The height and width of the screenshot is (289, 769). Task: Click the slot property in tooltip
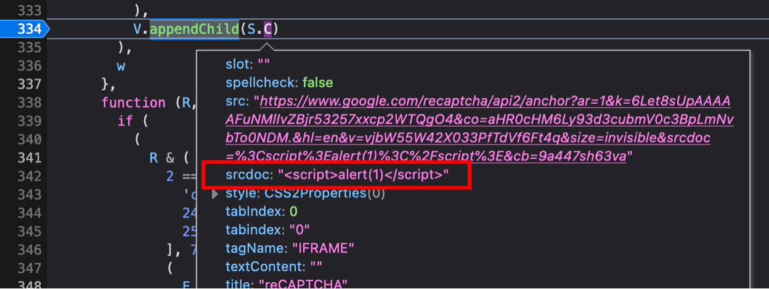point(248,64)
